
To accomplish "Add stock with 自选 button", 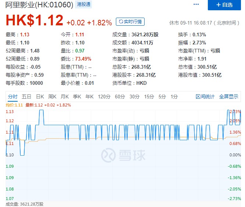I will (224, 5).
